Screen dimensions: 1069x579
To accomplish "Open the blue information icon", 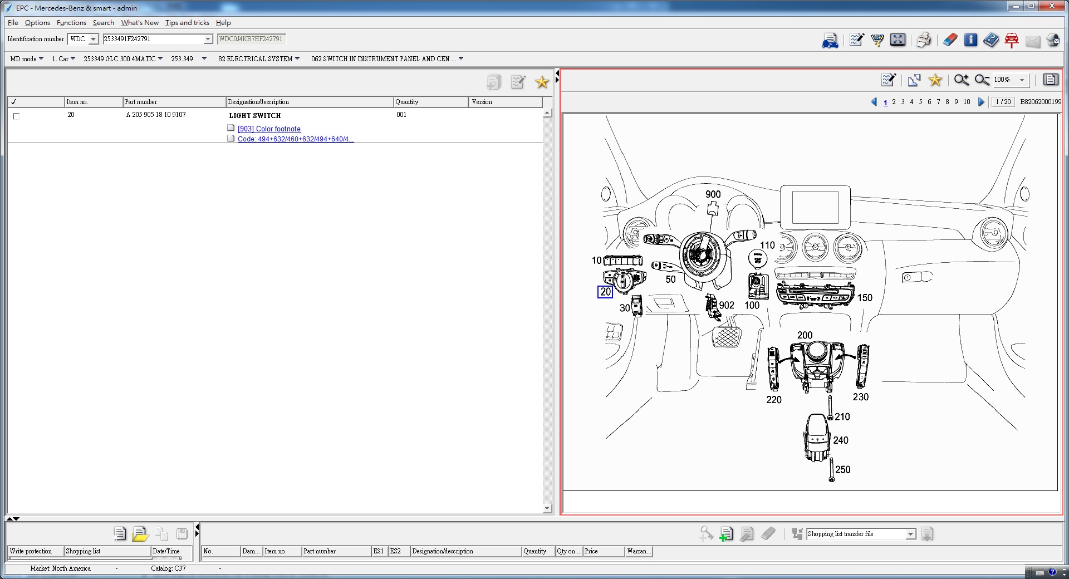I will 970,40.
